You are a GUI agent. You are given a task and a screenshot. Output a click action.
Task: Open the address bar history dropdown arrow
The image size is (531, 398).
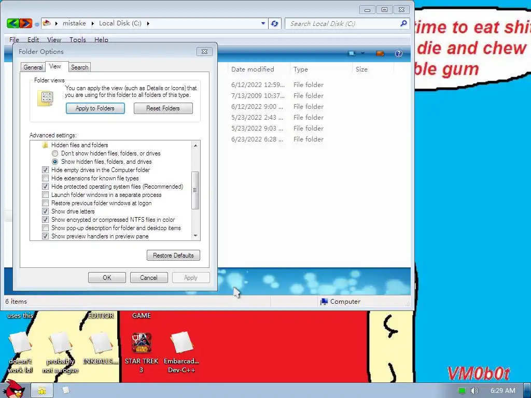click(263, 23)
